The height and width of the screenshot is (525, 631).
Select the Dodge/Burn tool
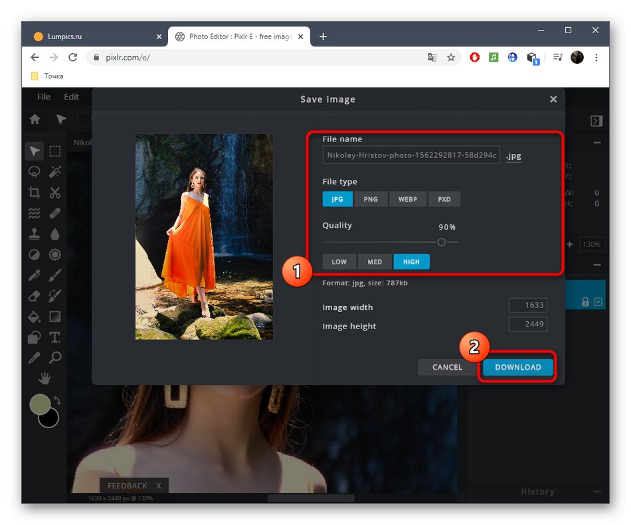click(34, 254)
